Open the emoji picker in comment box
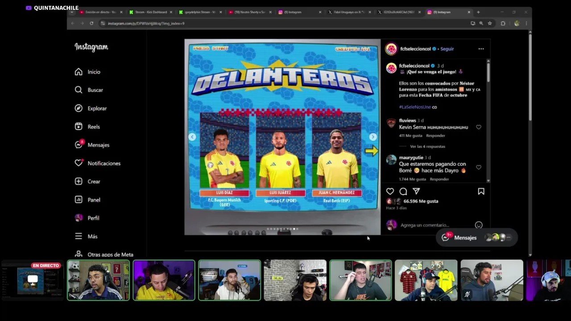The width and height of the screenshot is (571, 321). [x=479, y=225]
